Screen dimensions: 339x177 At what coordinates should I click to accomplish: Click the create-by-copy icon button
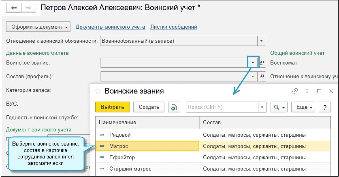pyautogui.click(x=174, y=107)
